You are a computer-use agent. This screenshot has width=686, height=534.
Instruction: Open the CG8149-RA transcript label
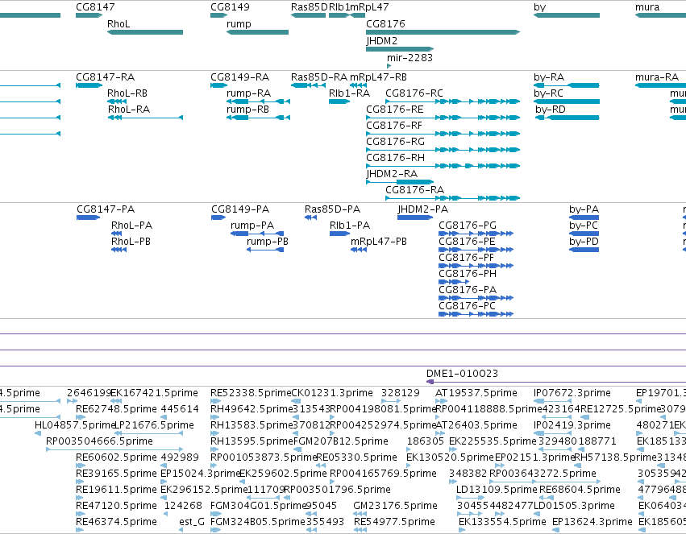point(239,77)
